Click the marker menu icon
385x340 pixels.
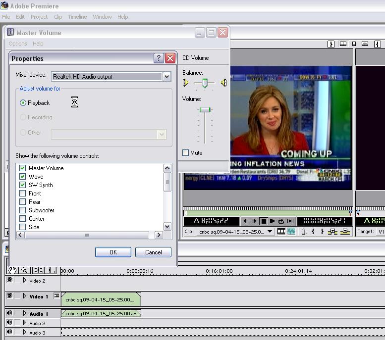pos(304,232)
